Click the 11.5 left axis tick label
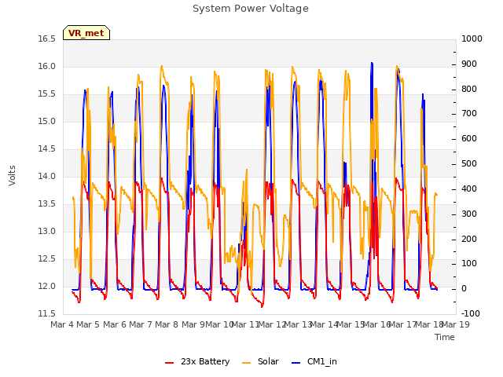 pyautogui.click(x=47, y=314)
